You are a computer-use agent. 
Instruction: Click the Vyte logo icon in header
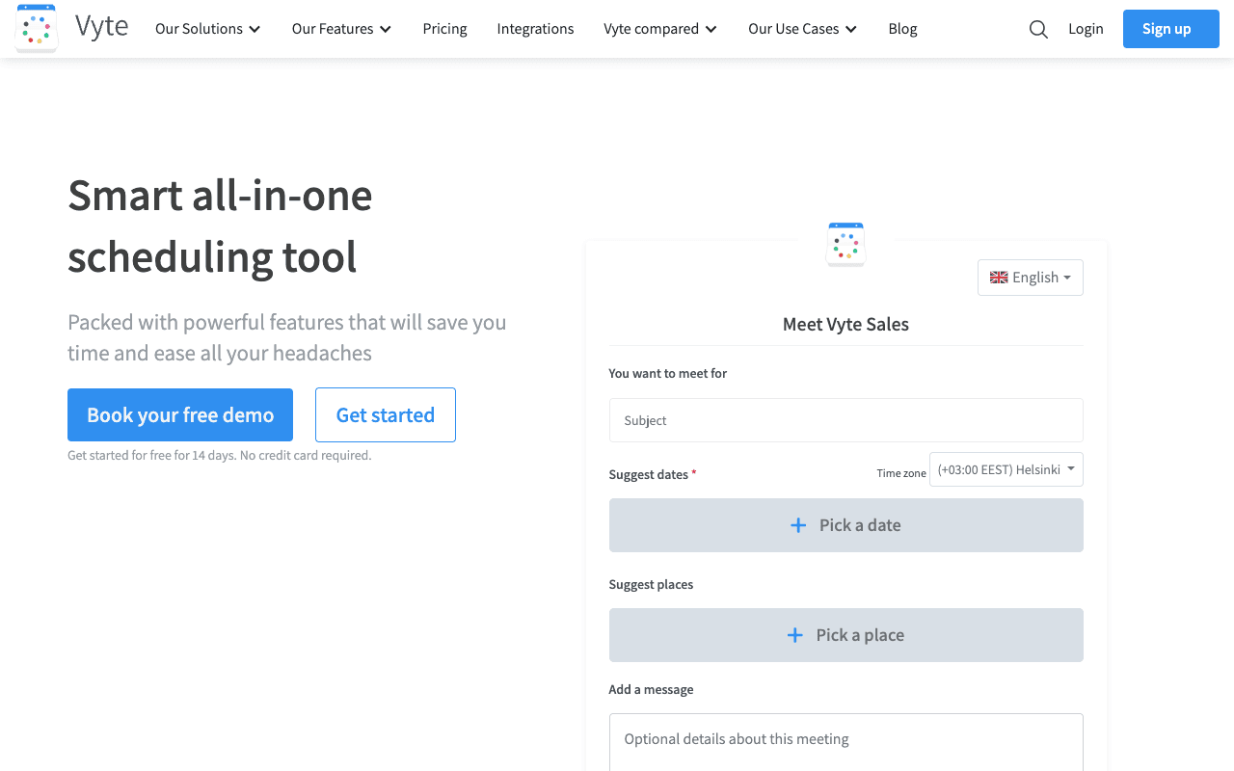37,28
